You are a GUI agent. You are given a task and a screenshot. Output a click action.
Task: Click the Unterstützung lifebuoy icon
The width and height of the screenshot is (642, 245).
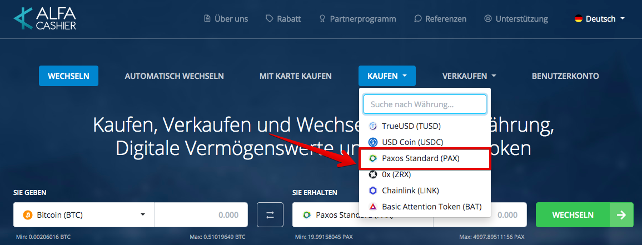point(487,19)
